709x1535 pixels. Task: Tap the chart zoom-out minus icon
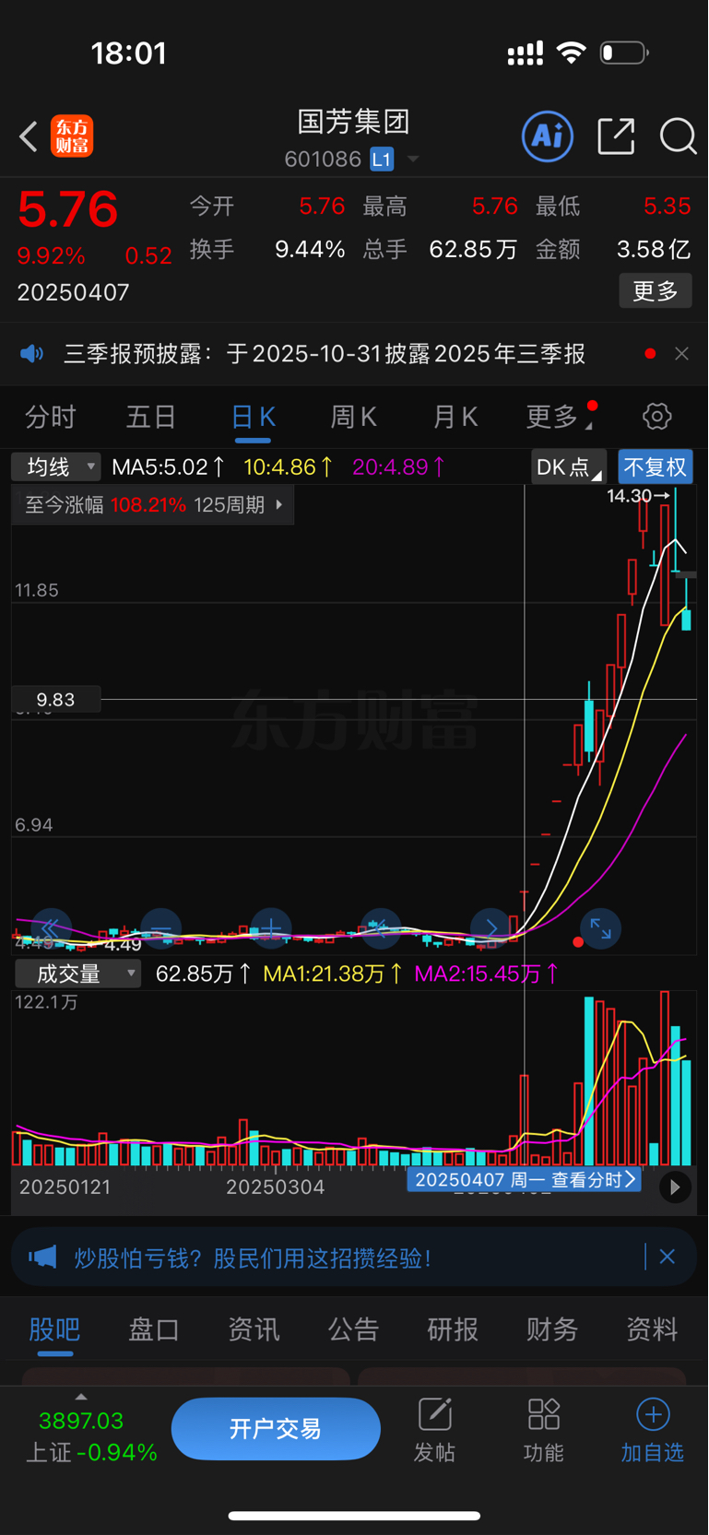[161, 927]
